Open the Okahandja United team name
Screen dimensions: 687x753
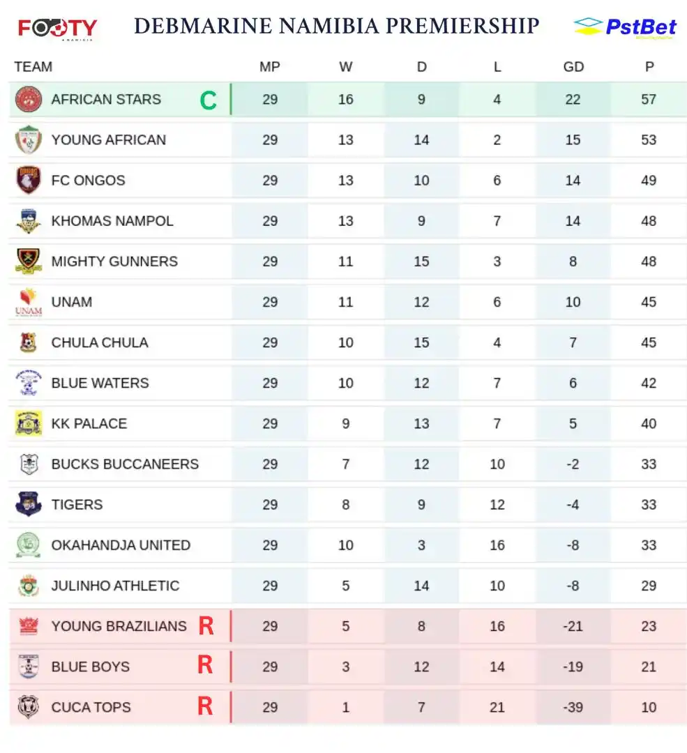121,545
